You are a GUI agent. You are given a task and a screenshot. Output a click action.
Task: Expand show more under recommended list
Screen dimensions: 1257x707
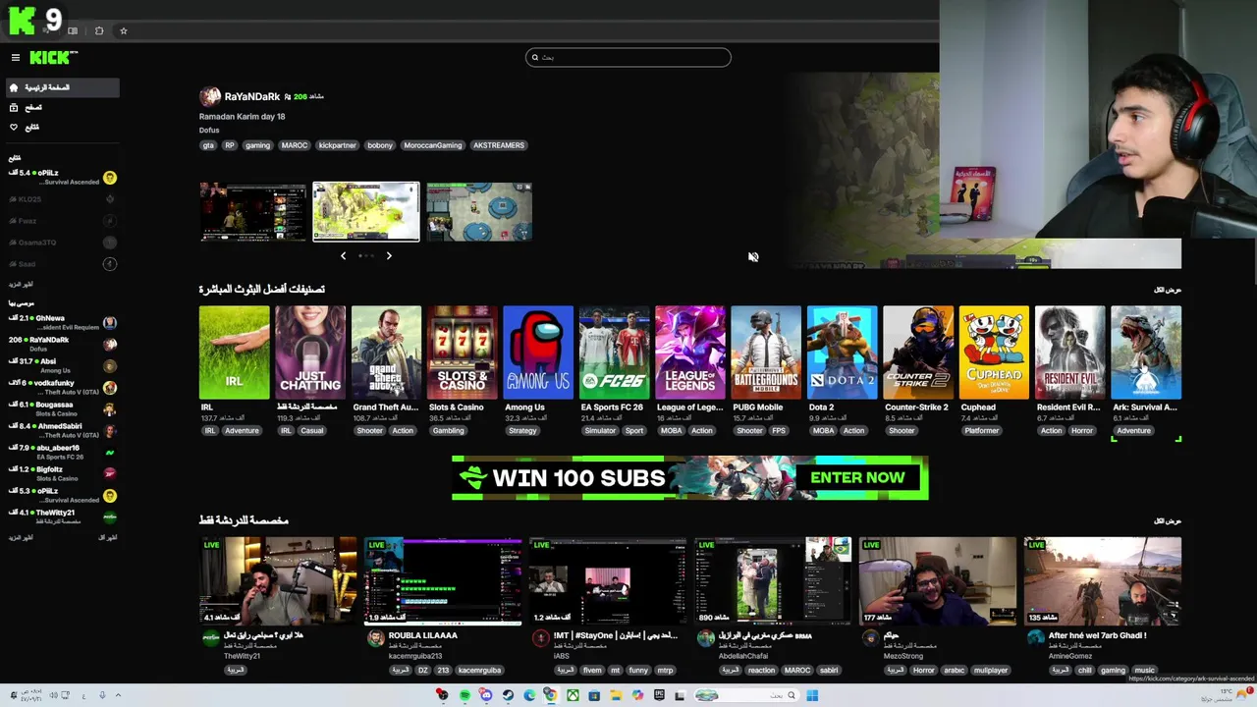(21, 537)
